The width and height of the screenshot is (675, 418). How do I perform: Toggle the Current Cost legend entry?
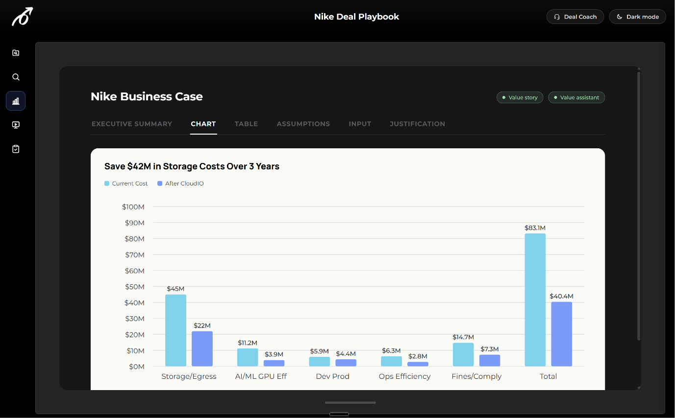click(x=126, y=184)
